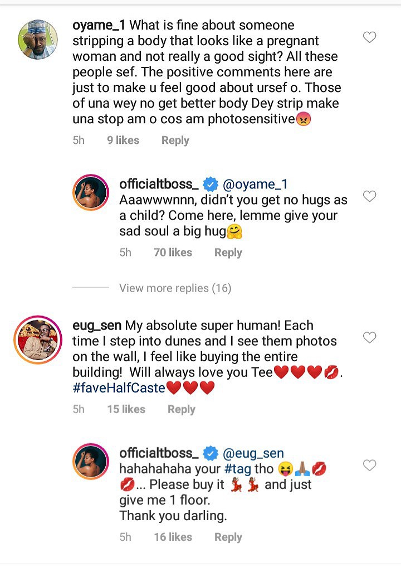View the 70 likes on the hug reply
401x567 pixels.
click(x=173, y=253)
